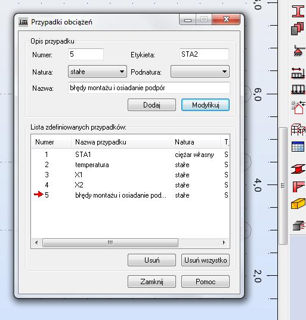
Task: Click the Usuń wszystko button
Action: pyautogui.click(x=205, y=260)
